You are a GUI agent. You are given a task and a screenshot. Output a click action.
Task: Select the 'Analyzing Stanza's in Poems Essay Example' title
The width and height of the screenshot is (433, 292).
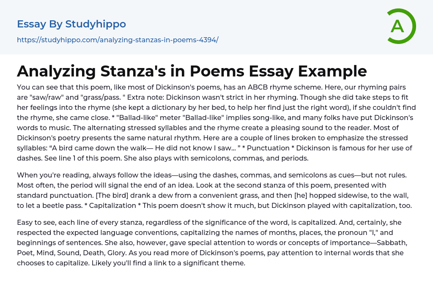point(192,71)
